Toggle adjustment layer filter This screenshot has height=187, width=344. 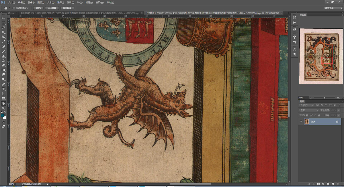(x=322, y=105)
